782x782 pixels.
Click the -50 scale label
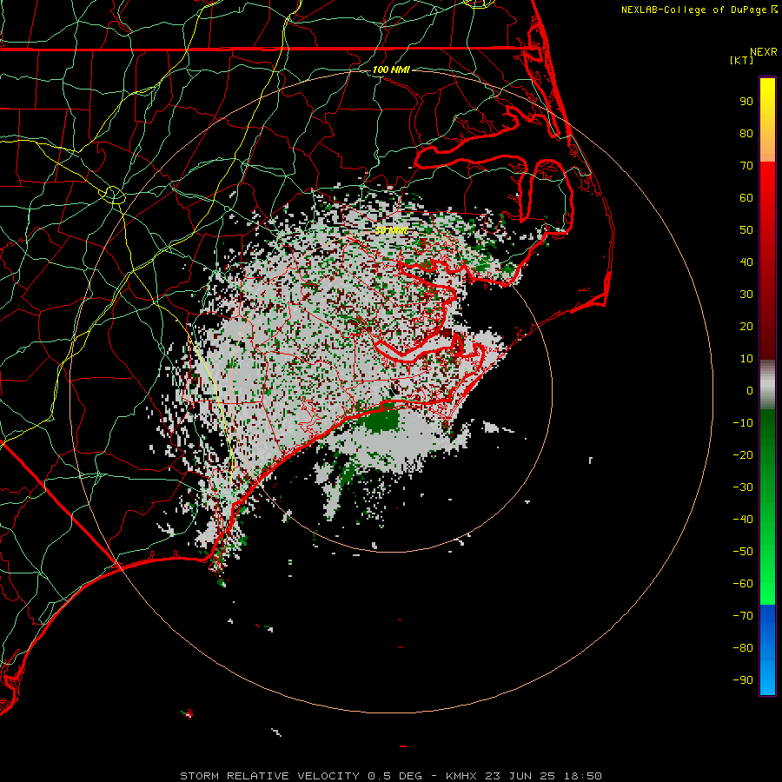click(x=743, y=552)
